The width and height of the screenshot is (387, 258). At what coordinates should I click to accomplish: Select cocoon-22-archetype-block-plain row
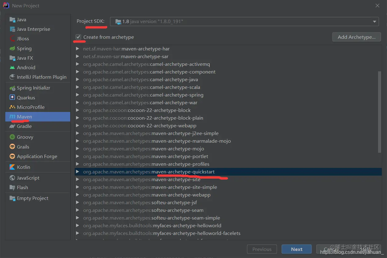[228, 118]
